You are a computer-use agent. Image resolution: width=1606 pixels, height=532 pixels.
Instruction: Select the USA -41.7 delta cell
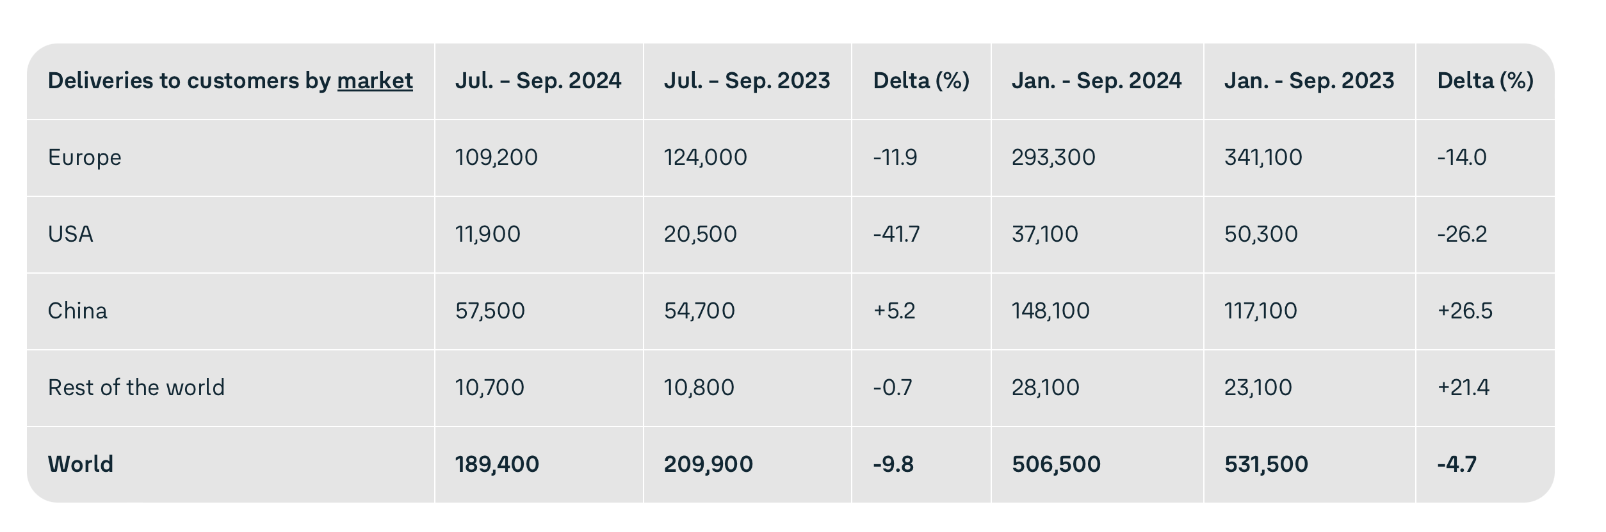(x=896, y=234)
